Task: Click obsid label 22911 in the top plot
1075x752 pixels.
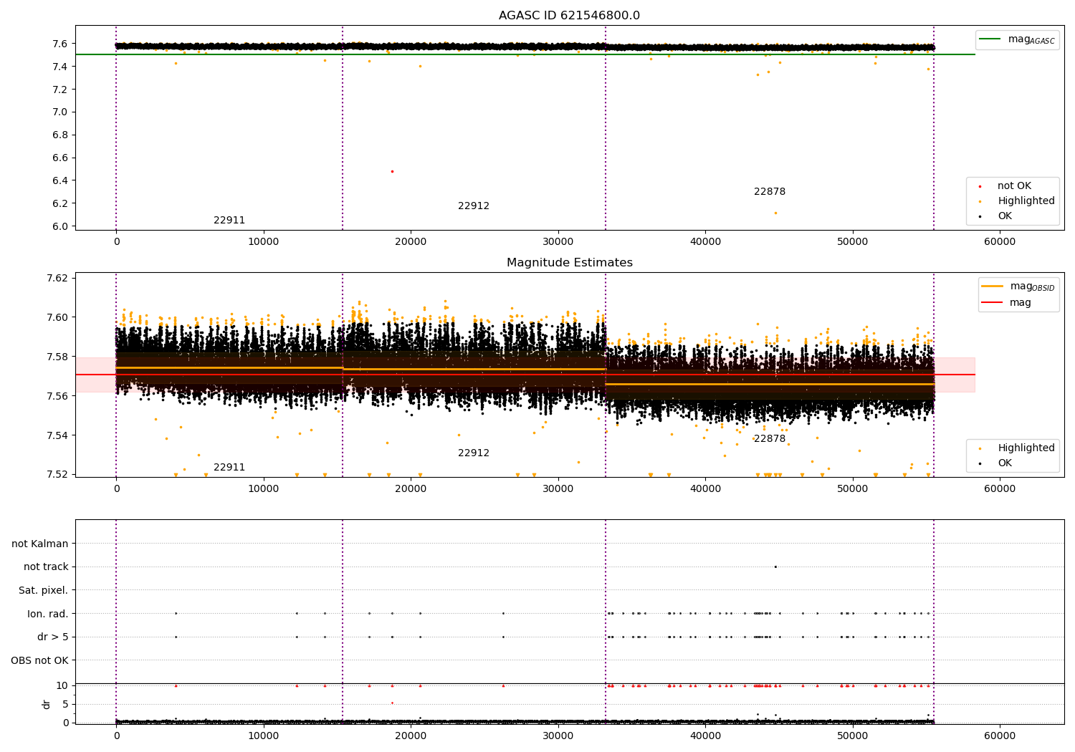Action: click(229, 221)
